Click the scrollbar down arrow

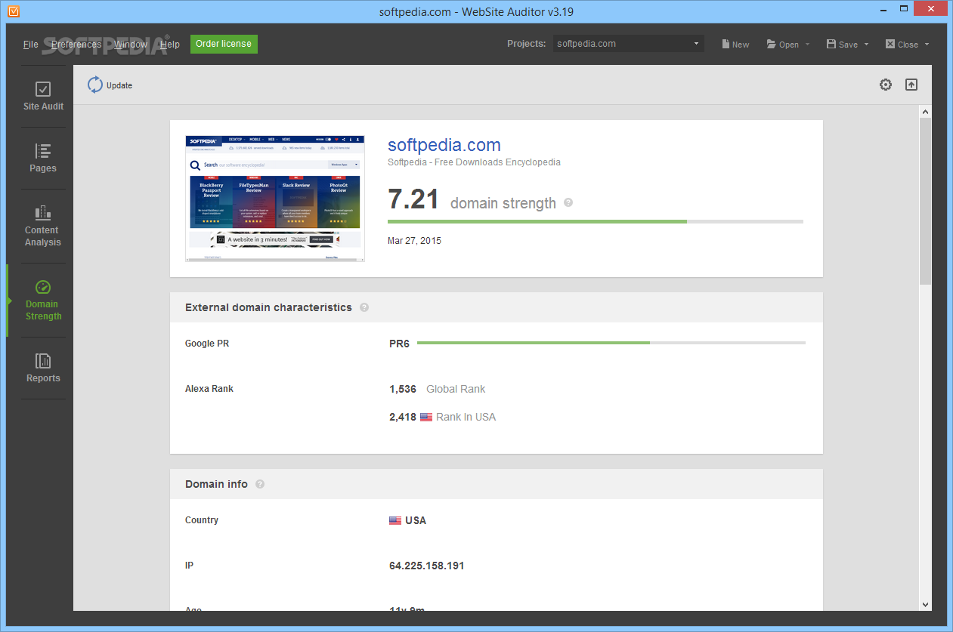click(925, 604)
